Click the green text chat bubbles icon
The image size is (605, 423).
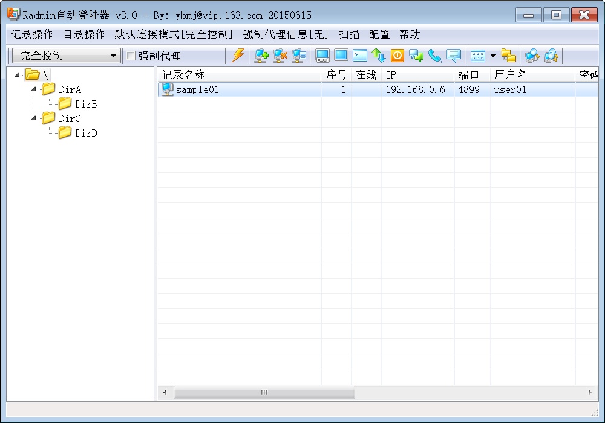[x=416, y=56]
